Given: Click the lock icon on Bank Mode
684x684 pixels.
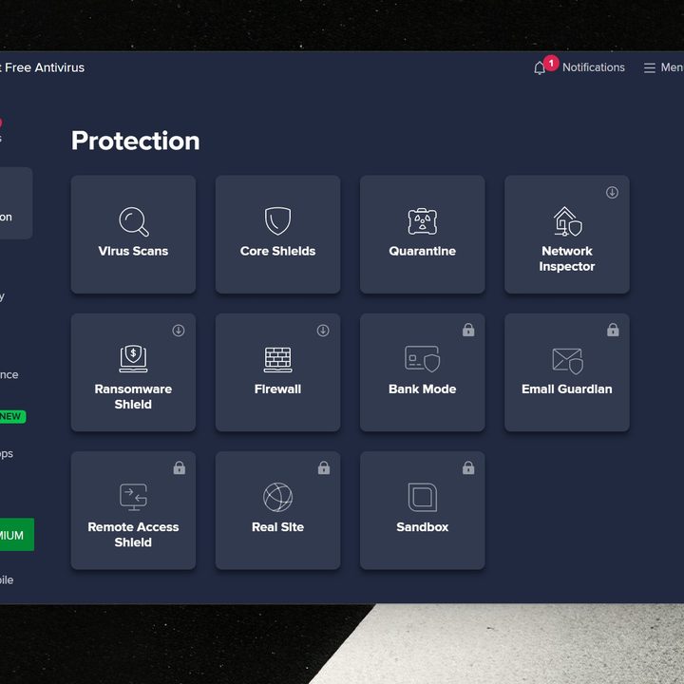Looking at the screenshot, I should (468, 330).
